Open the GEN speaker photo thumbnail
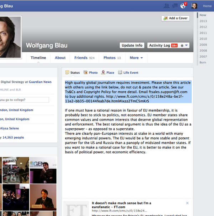 point(43,170)
